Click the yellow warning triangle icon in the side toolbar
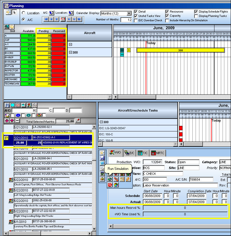This screenshot has width=231, height=236. [x=102, y=179]
